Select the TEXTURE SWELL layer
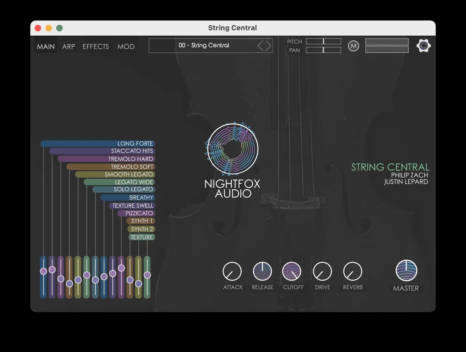The image size is (466, 352). pyautogui.click(x=132, y=205)
